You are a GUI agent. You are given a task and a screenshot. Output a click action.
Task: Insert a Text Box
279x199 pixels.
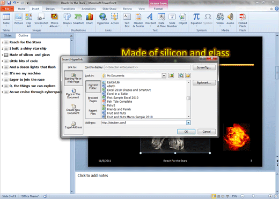[127, 20]
